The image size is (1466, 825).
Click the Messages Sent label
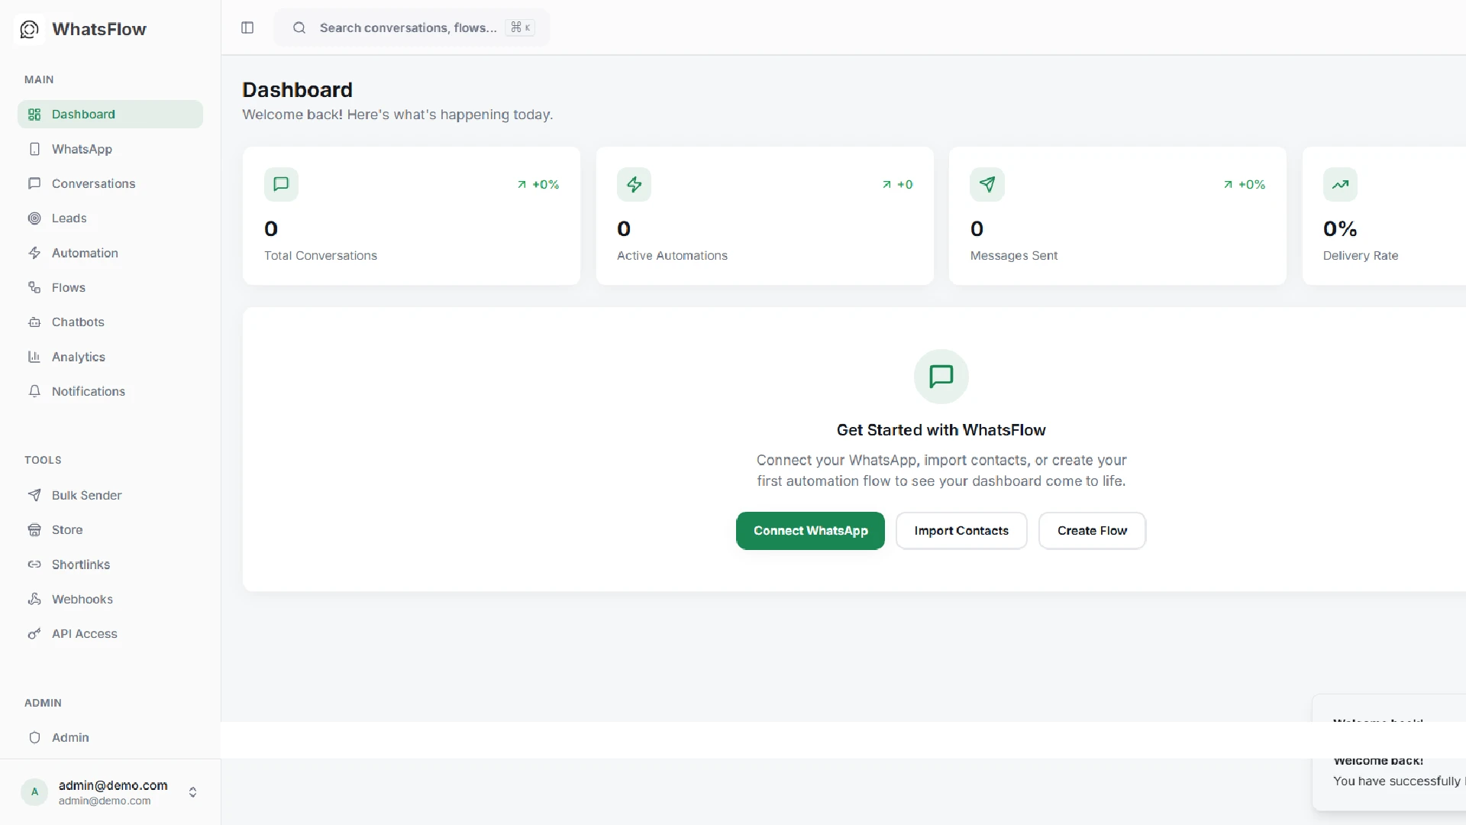point(1014,256)
